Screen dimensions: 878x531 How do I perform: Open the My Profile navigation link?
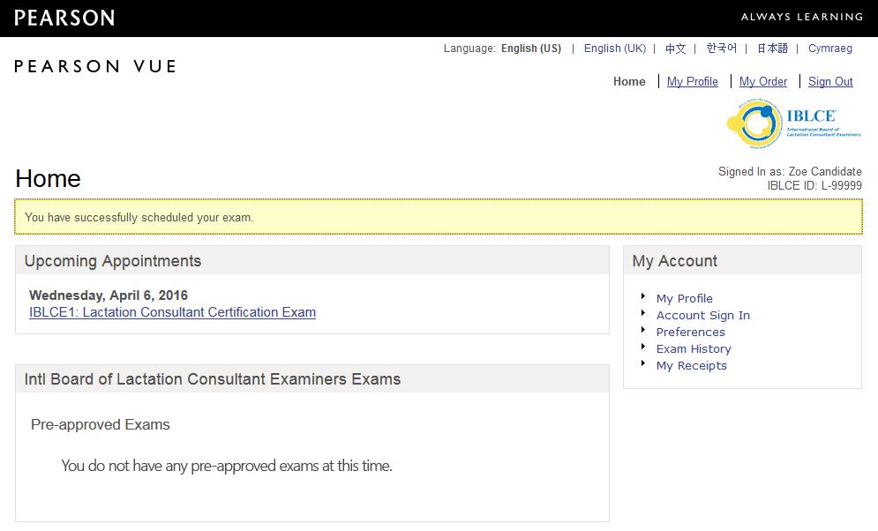point(692,82)
